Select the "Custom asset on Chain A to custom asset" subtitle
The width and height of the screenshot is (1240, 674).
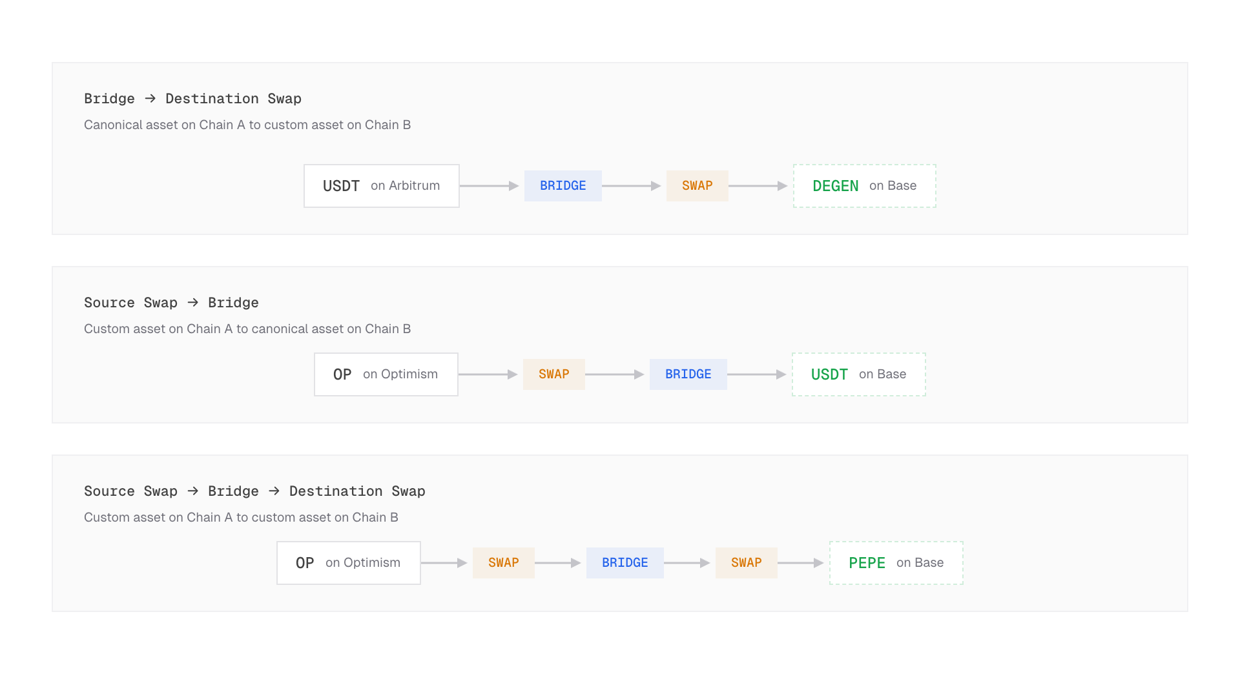point(241,517)
